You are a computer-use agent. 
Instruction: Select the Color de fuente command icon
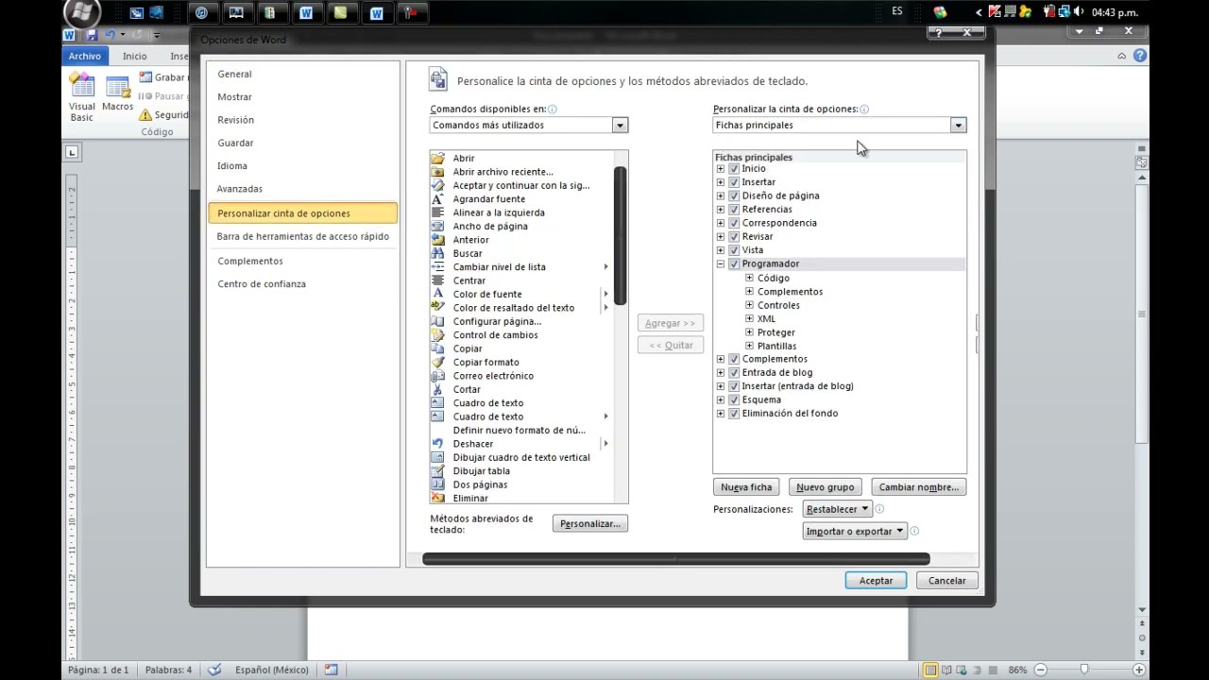(x=437, y=294)
